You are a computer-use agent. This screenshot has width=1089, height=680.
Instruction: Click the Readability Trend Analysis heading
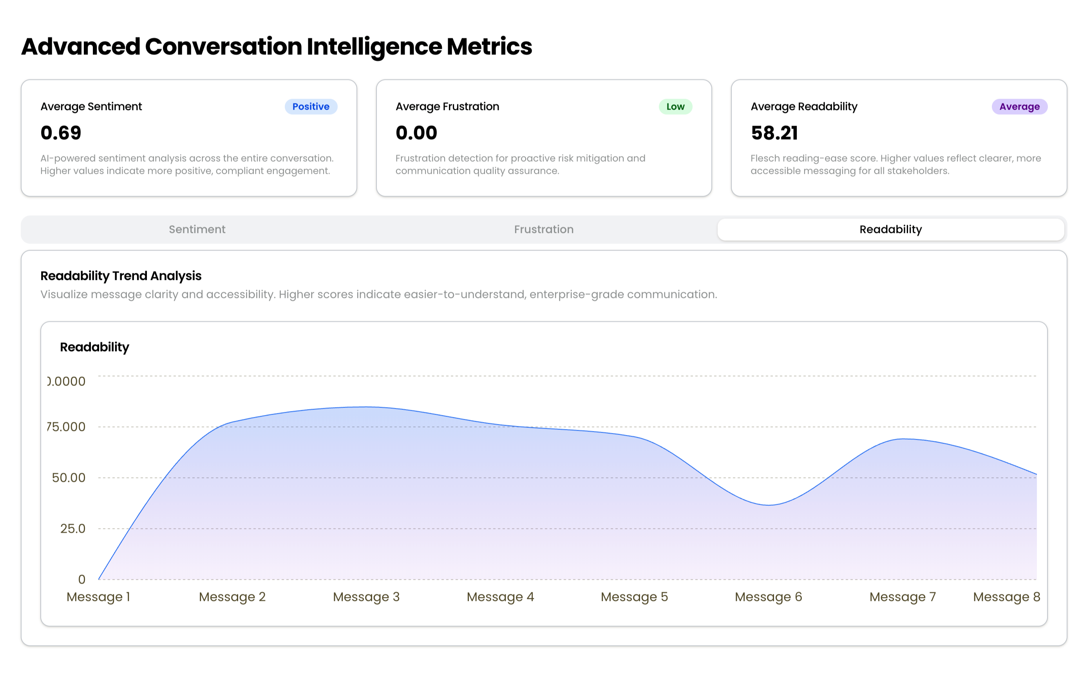pyautogui.click(x=121, y=276)
